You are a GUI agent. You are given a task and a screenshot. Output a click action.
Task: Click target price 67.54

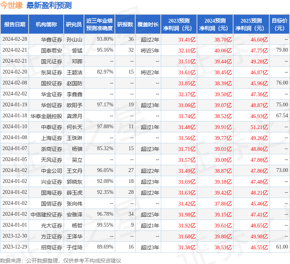[282, 116]
